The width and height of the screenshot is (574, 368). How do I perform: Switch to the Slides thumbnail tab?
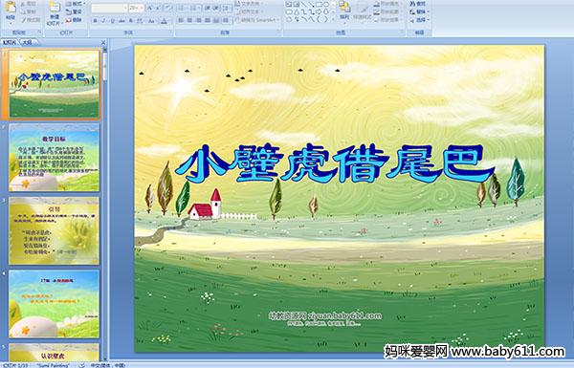pyautogui.click(x=10, y=42)
